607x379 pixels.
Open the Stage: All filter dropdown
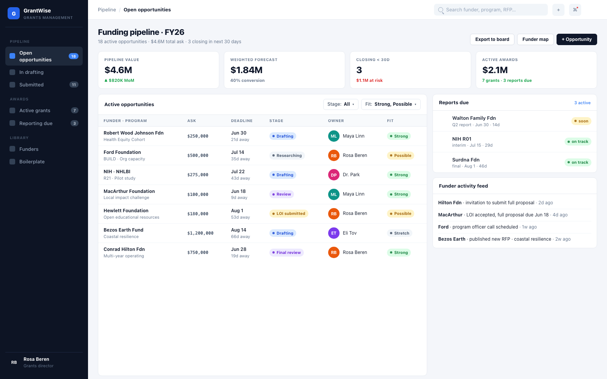341,104
